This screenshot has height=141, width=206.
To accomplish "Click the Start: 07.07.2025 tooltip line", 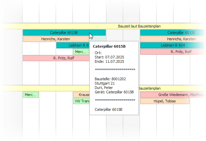I will pos(109,57).
